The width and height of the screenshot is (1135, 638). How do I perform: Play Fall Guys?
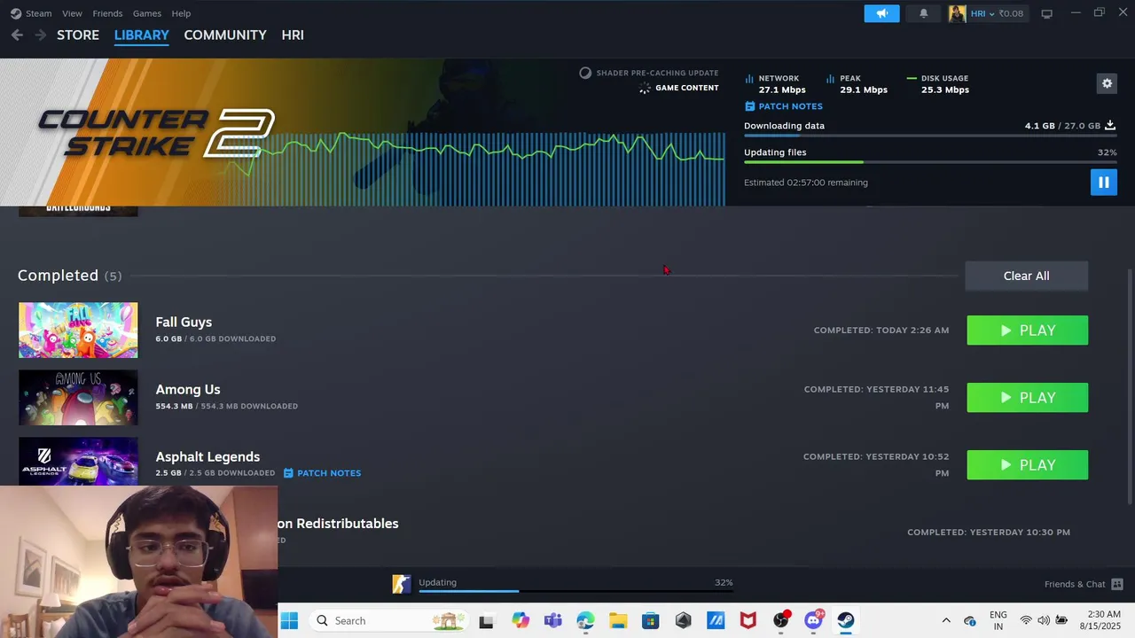point(1027,331)
